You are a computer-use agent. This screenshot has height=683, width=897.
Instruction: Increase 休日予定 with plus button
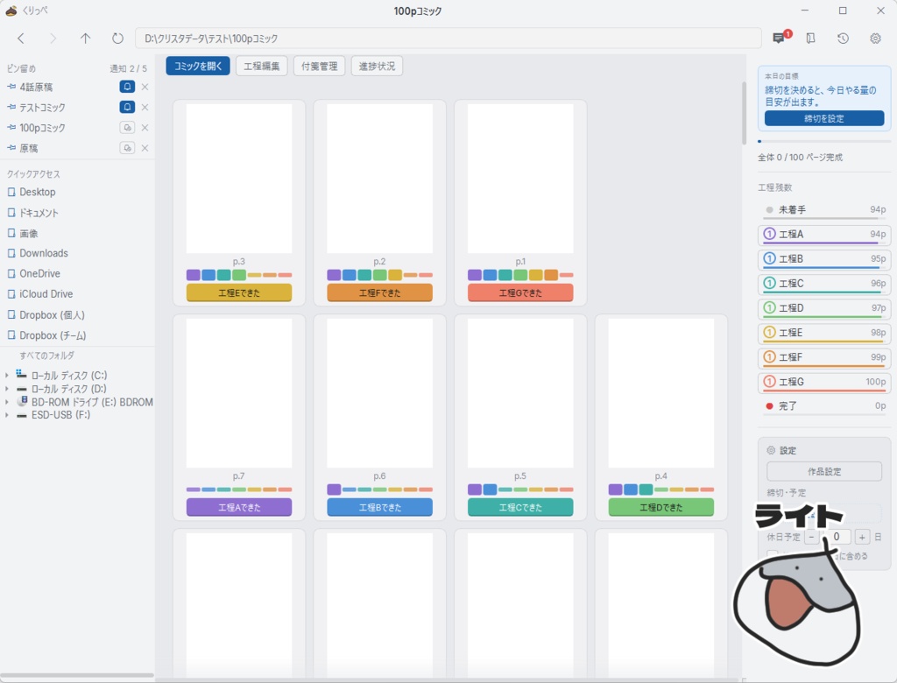point(862,537)
